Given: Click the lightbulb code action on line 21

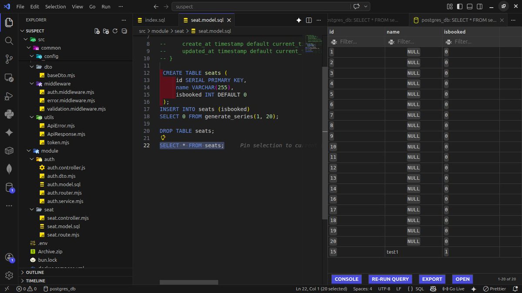Looking at the screenshot, I should click(x=163, y=138).
